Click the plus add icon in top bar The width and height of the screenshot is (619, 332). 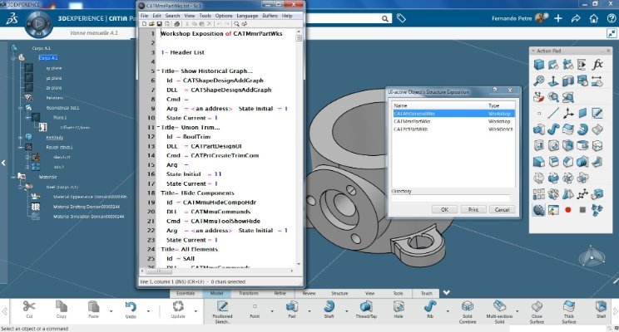point(557,18)
